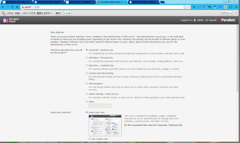
Task: Bookmark this page with the star icon
Action: click(x=189, y=7)
